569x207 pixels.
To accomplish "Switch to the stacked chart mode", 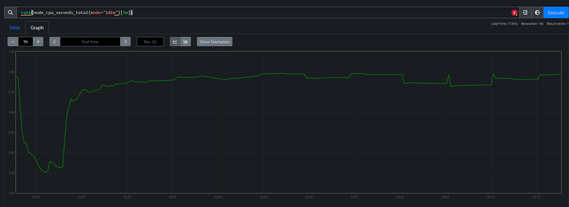I will click(x=186, y=41).
